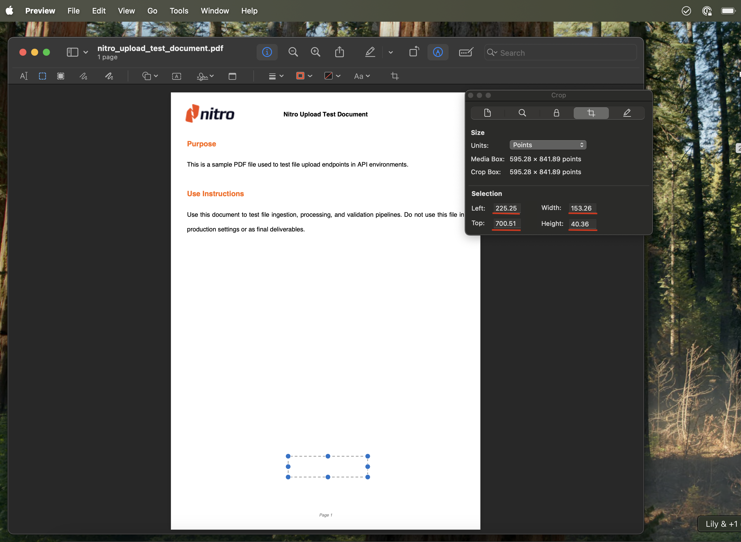Choose the Rectangular Selection tool
The height and width of the screenshot is (542, 741).
[42, 76]
